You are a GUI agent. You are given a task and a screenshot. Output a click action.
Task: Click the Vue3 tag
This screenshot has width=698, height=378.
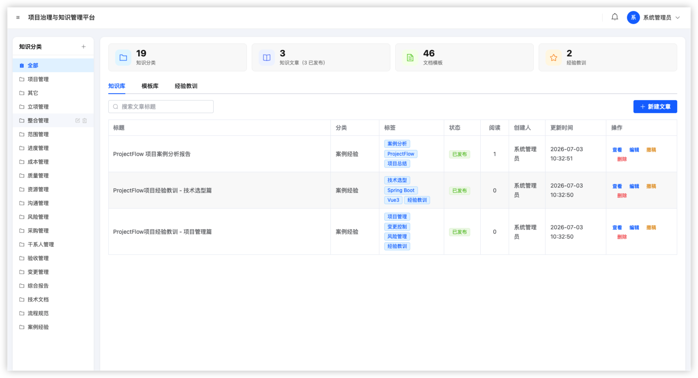pyautogui.click(x=393, y=200)
